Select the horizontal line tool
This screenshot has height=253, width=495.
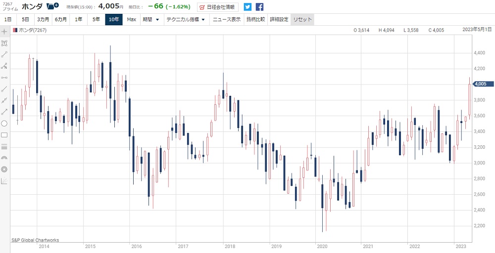[4, 78]
